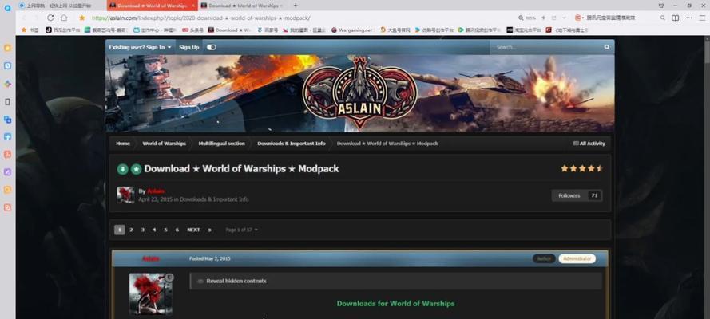Go to page 6 of the topic

[177, 230]
